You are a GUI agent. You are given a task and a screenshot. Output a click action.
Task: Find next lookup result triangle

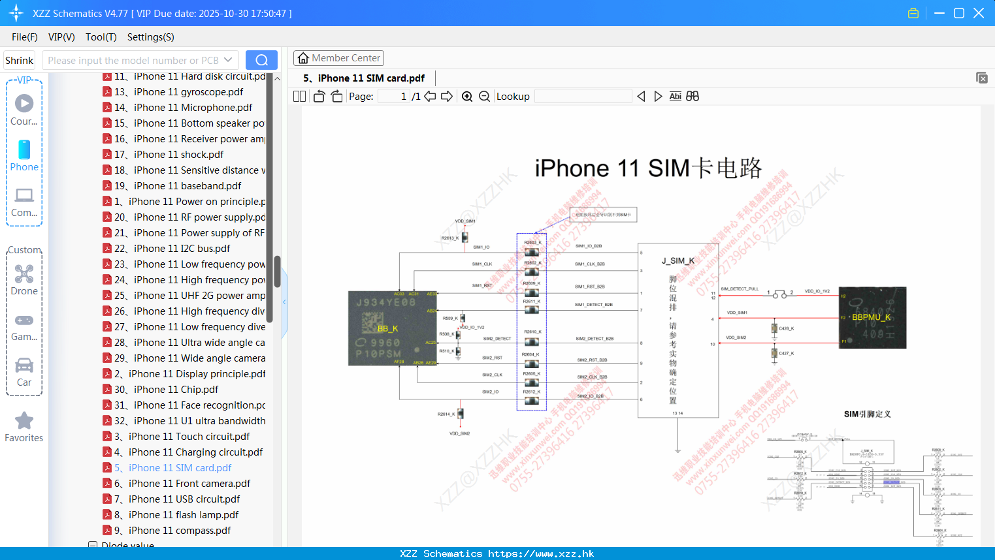[x=658, y=97]
